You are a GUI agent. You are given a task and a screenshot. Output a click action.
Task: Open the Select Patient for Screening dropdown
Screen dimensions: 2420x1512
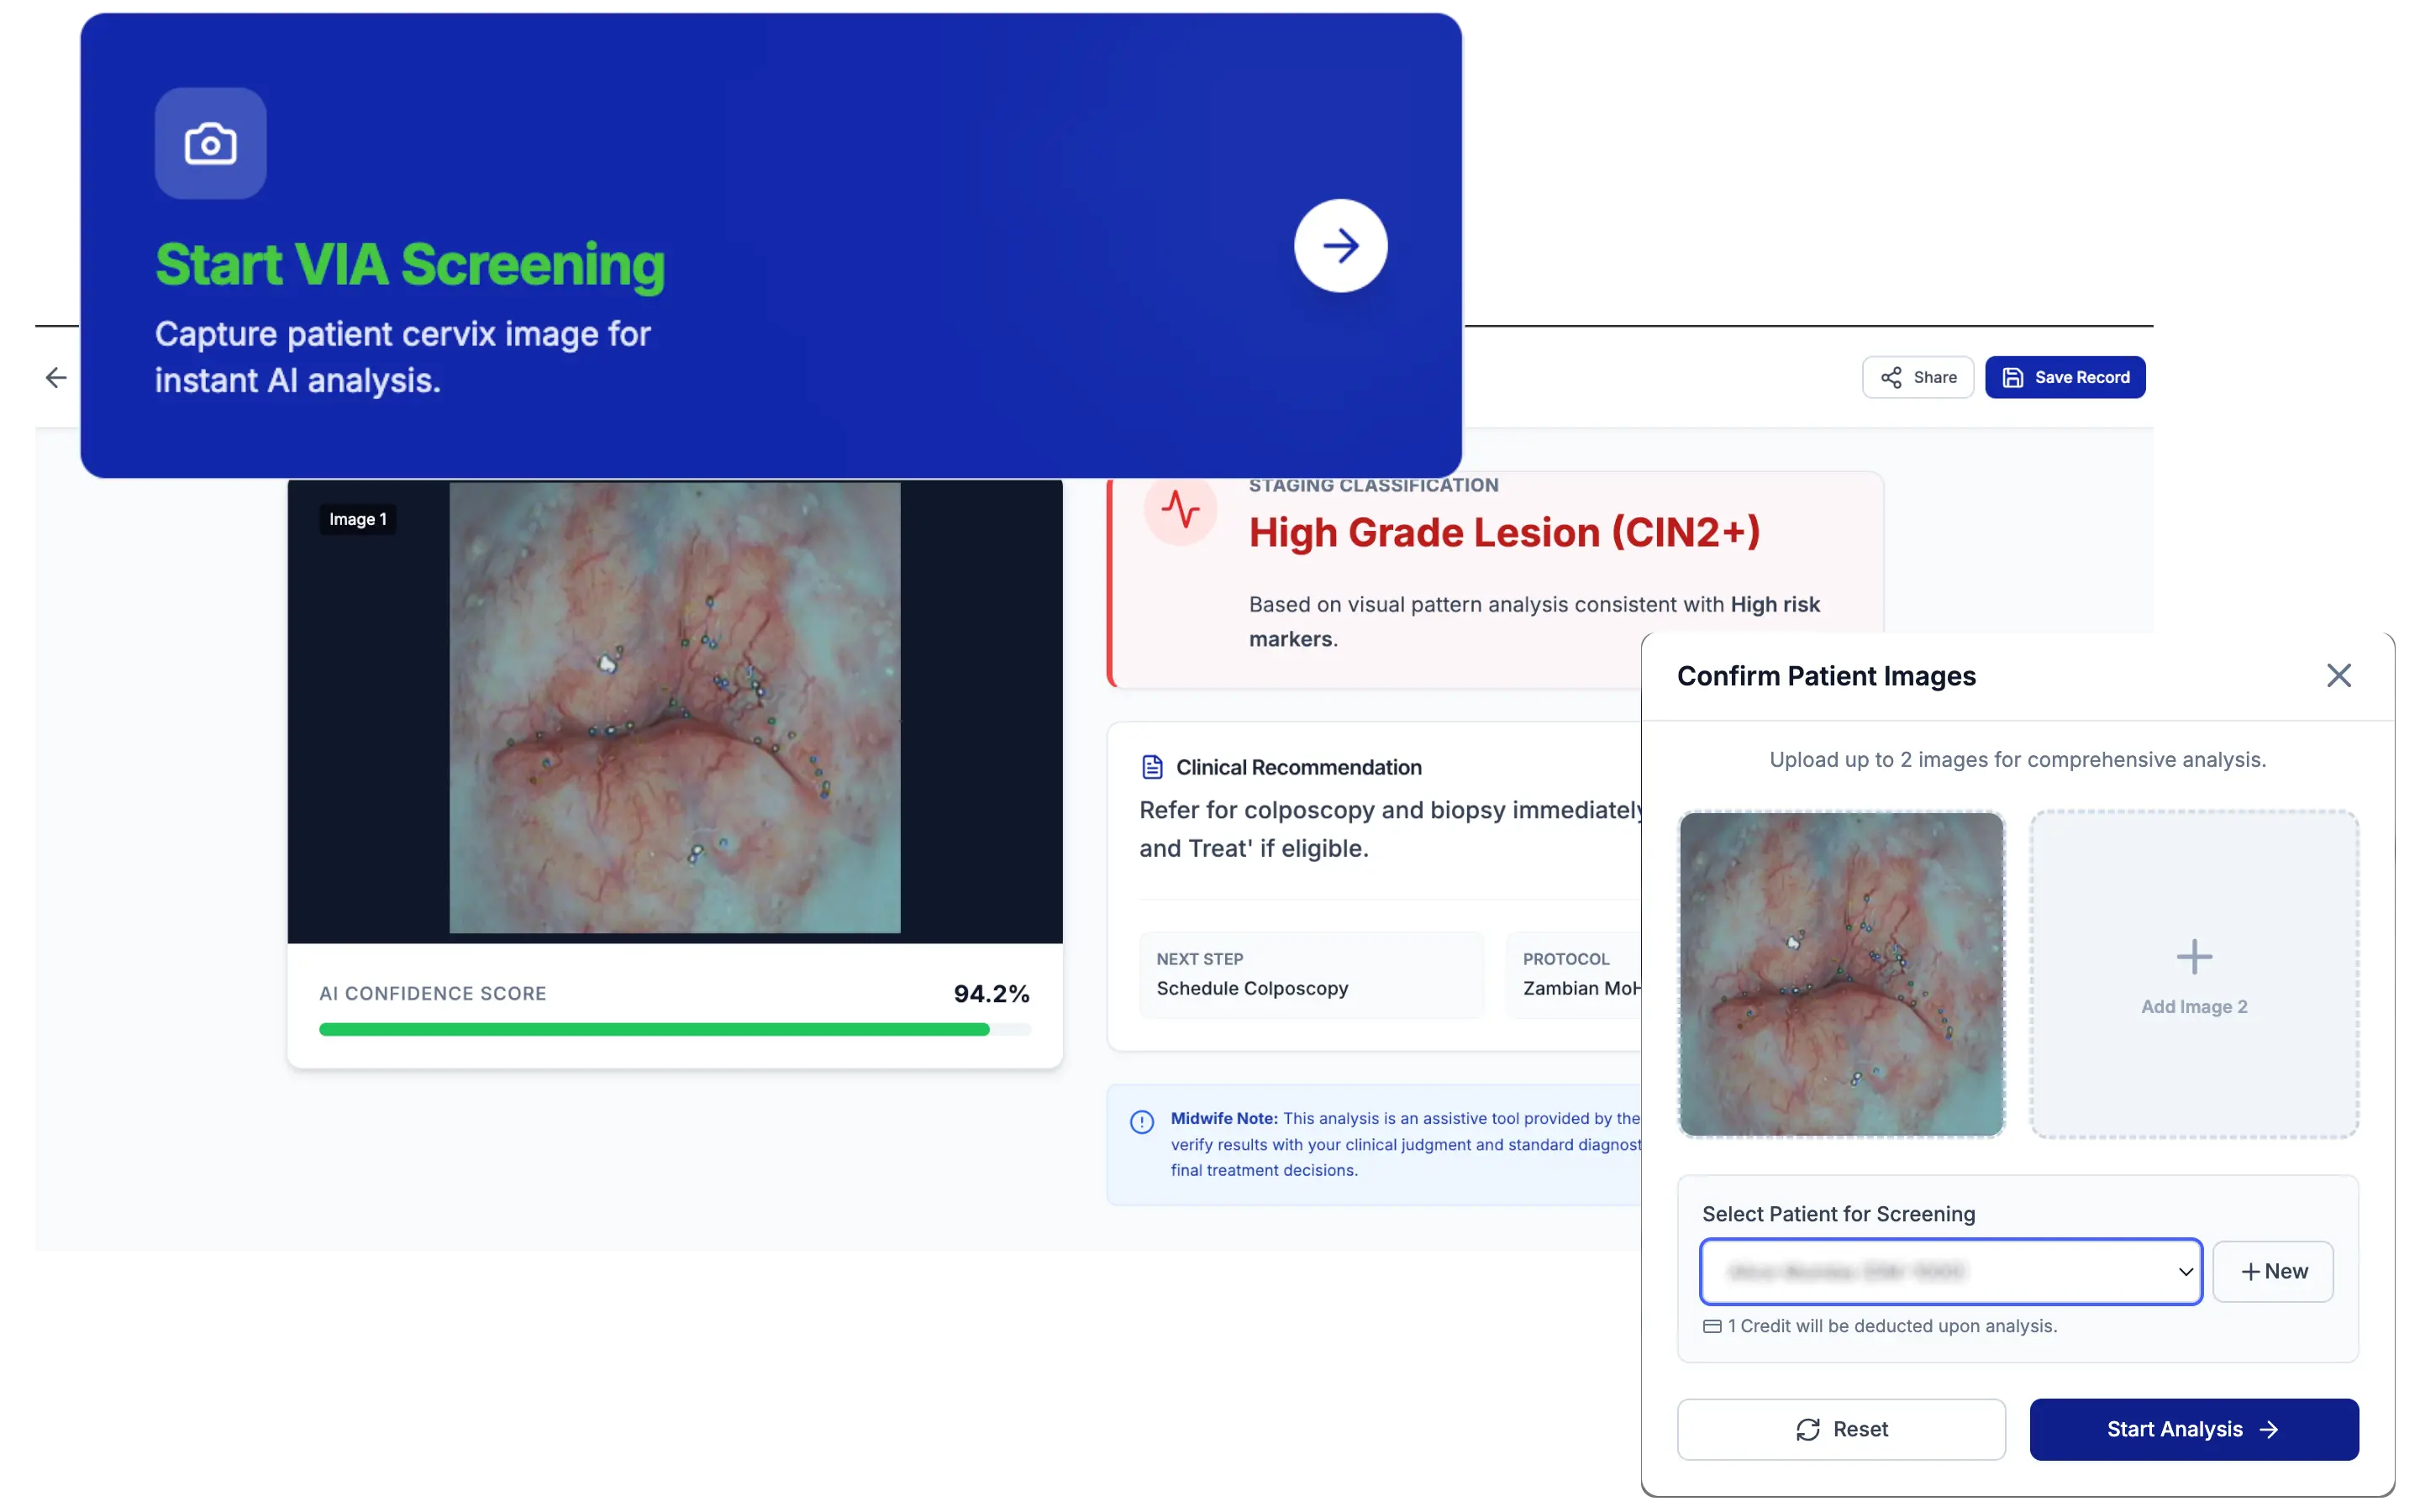tap(1950, 1271)
